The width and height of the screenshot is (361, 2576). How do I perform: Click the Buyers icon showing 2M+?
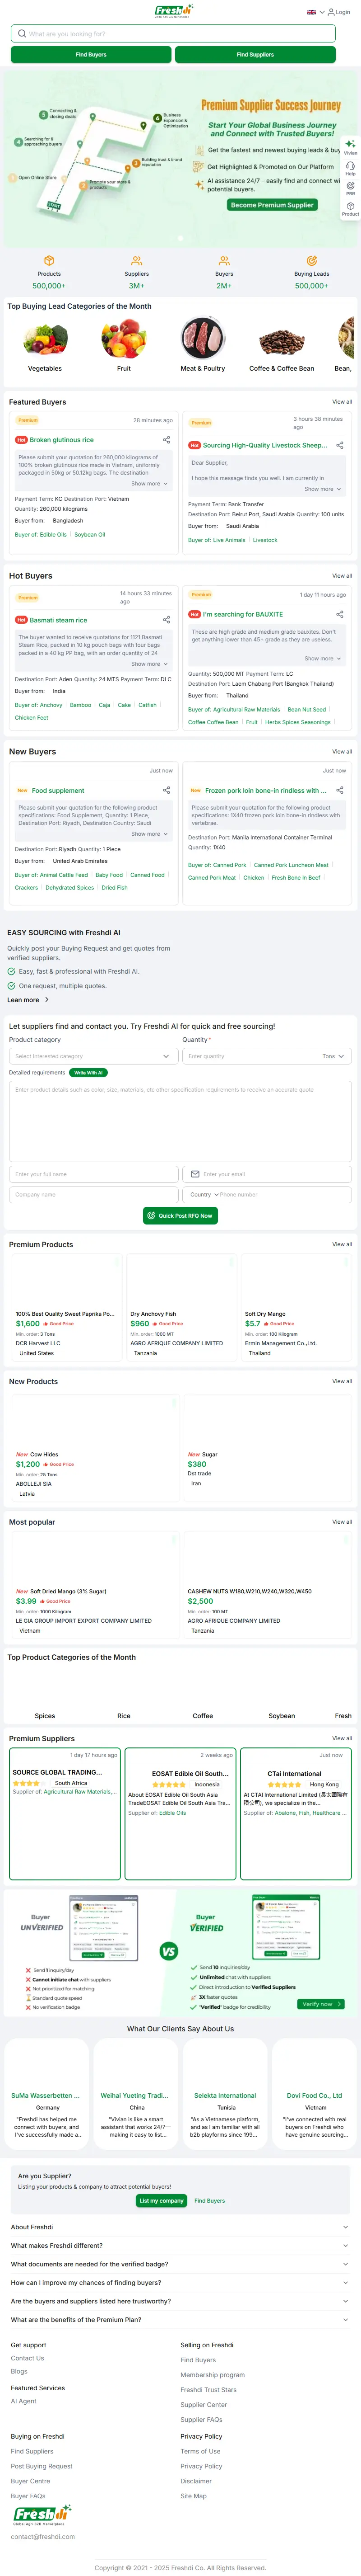(x=224, y=260)
